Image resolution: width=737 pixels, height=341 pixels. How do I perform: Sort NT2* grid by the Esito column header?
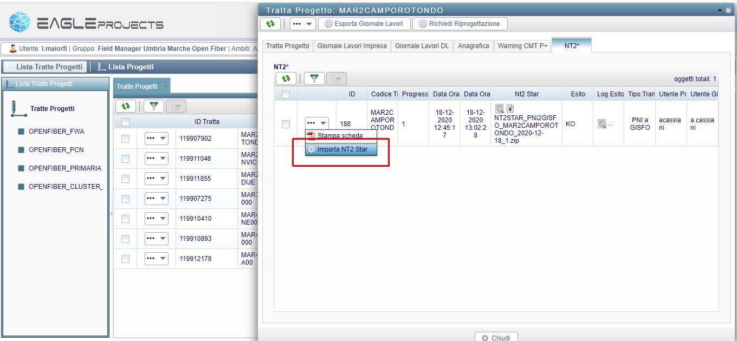pos(578,94)
